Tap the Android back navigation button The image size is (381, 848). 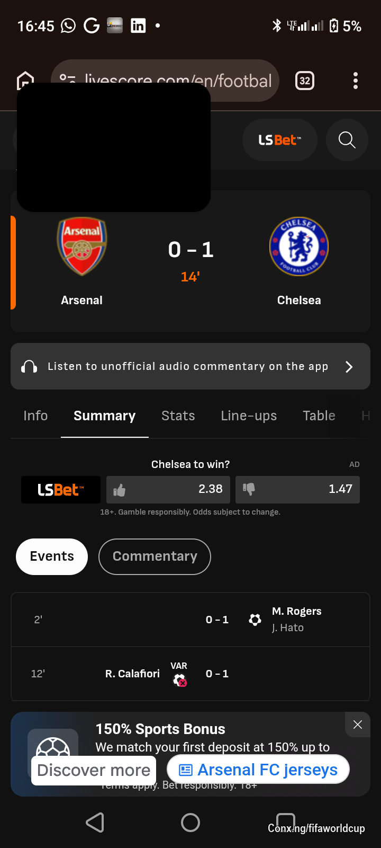point(95,823)
